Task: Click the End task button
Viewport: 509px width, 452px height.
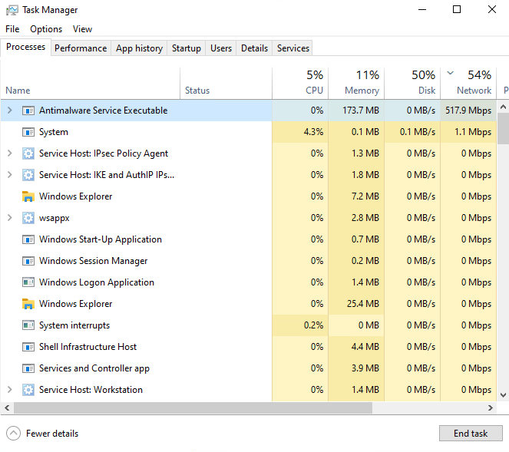Action: click(471, 434)
